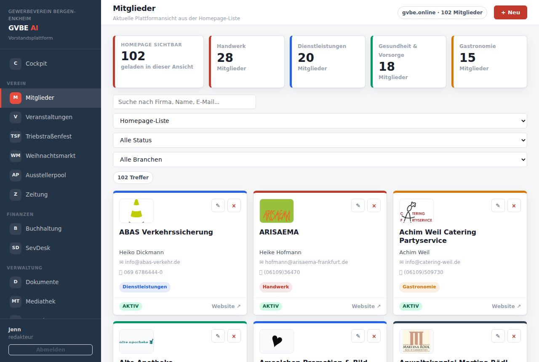Click the email info@catering-weil.de
This screenshot has height=362, width=539.
432,262
